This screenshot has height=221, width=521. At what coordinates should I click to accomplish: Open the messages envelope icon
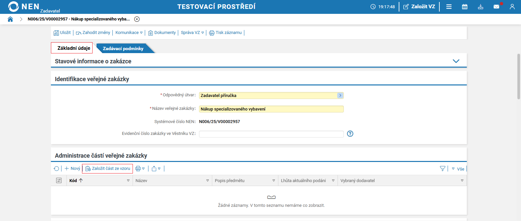496,7
